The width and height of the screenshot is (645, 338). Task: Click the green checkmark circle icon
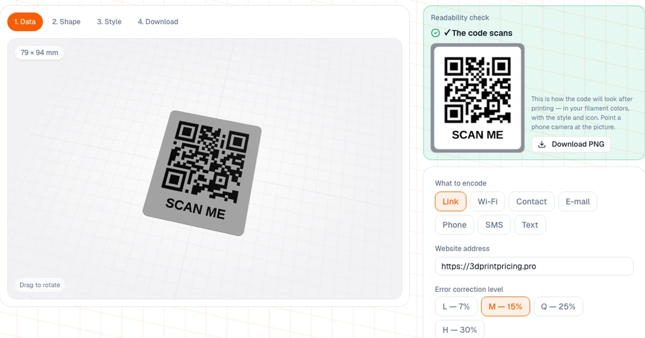point(435,33)
